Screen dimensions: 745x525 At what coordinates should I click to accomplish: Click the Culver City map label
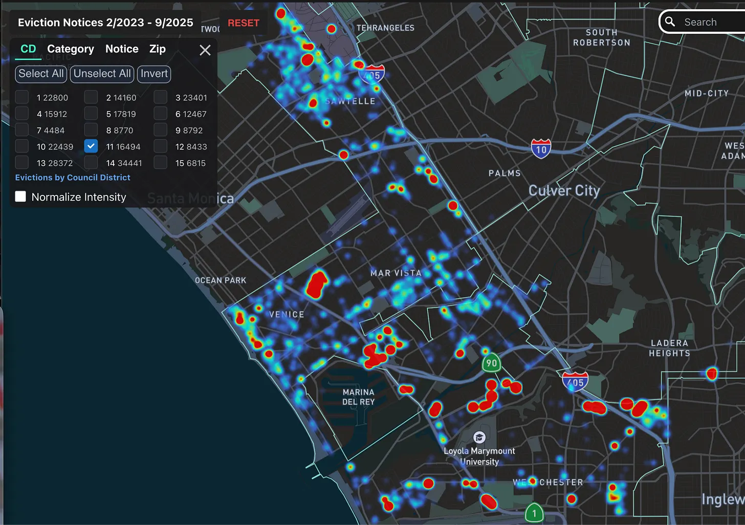564,191
